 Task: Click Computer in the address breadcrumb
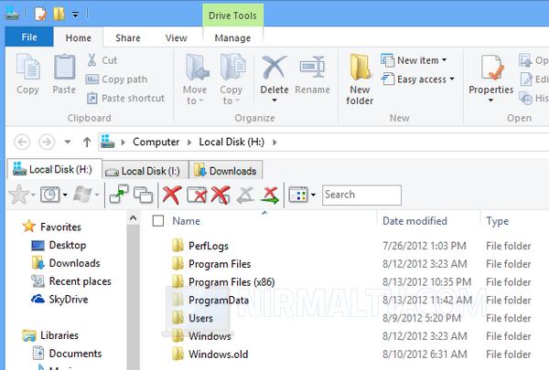pyautogui.click(x=156, y=142)
